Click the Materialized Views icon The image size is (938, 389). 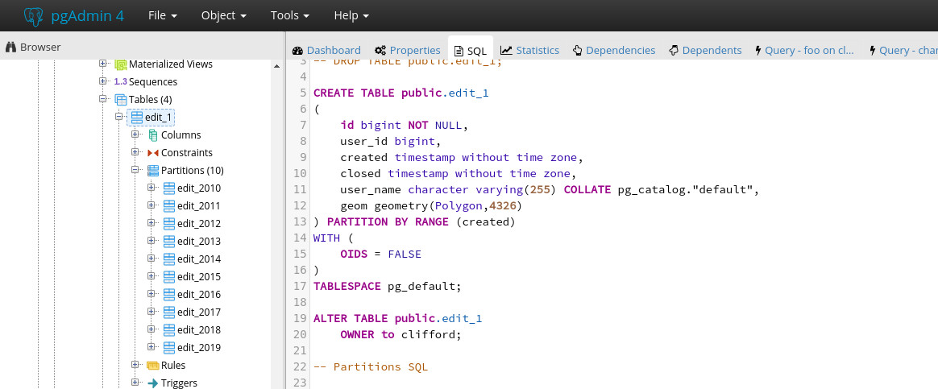pos(121,64)
